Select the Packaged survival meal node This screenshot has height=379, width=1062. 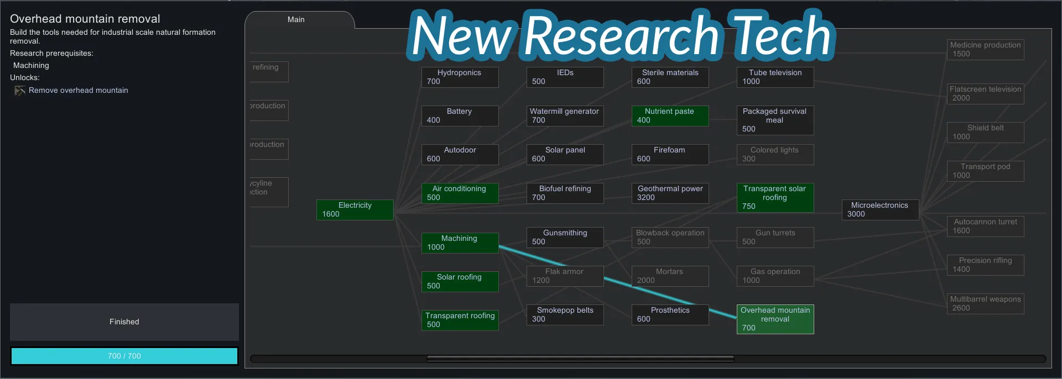click(x=775, y=120)
